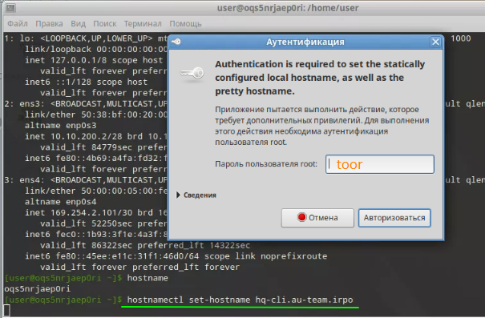The height and width of the screenshot is (318, 485).
Task: Click the Аутентификация dialog title text
Action: point(305,42)
